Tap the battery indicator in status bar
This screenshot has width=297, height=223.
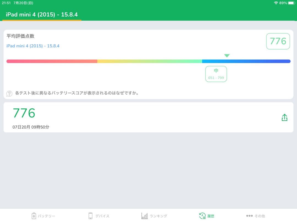291,3
